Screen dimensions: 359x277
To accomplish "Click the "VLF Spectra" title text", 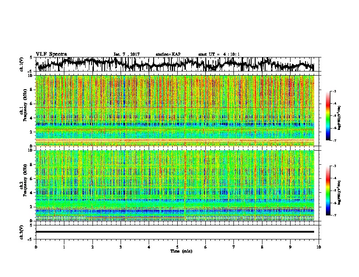I will click(51, 54).
